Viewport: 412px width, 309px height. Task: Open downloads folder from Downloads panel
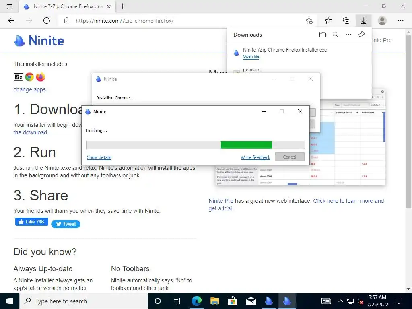tap(323, 35)
